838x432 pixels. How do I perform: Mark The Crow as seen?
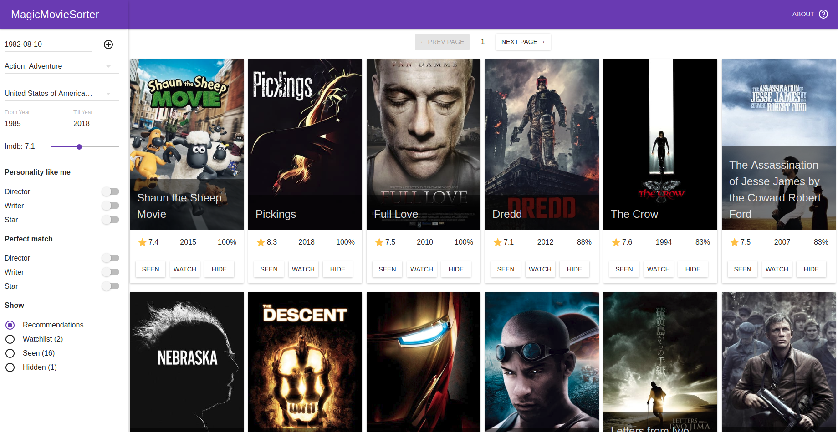[624, 269]
